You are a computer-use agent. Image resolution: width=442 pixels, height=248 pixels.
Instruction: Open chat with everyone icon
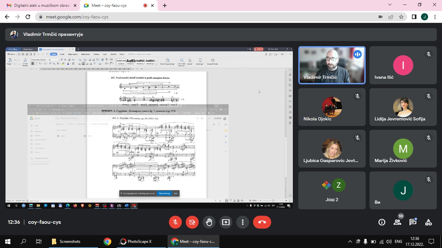(x=413, y=222)
